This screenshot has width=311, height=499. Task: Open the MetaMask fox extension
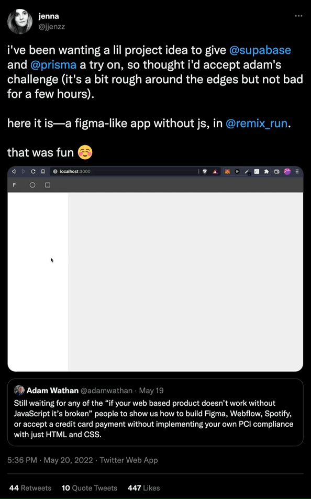pyautogui.click(x=227, y=172)
